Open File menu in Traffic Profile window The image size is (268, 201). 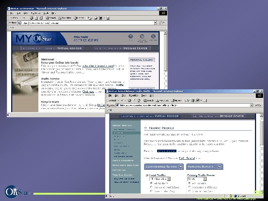pyautogui.click(x=110, y=96)
